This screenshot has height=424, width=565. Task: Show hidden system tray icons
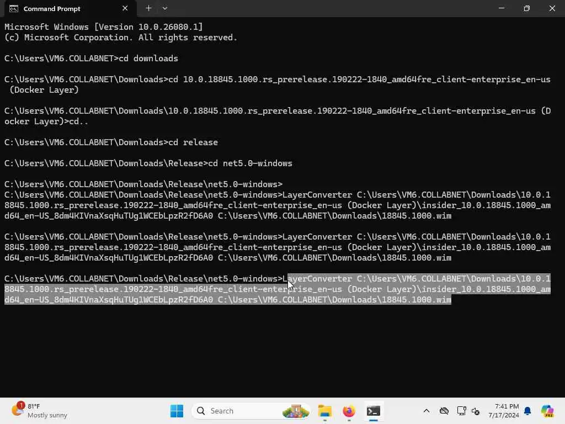[x=427, y=411]
